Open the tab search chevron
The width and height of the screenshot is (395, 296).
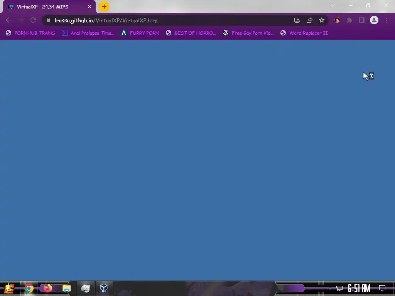333,5
